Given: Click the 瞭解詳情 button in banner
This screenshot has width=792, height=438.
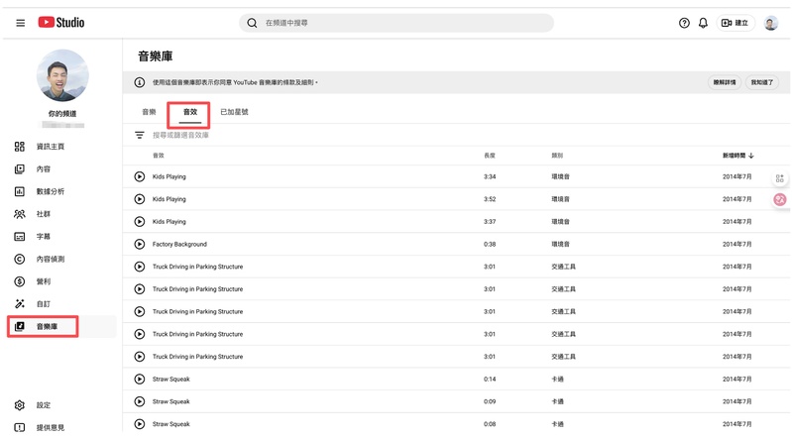Looking at the screenshot, I should [725, 82].
